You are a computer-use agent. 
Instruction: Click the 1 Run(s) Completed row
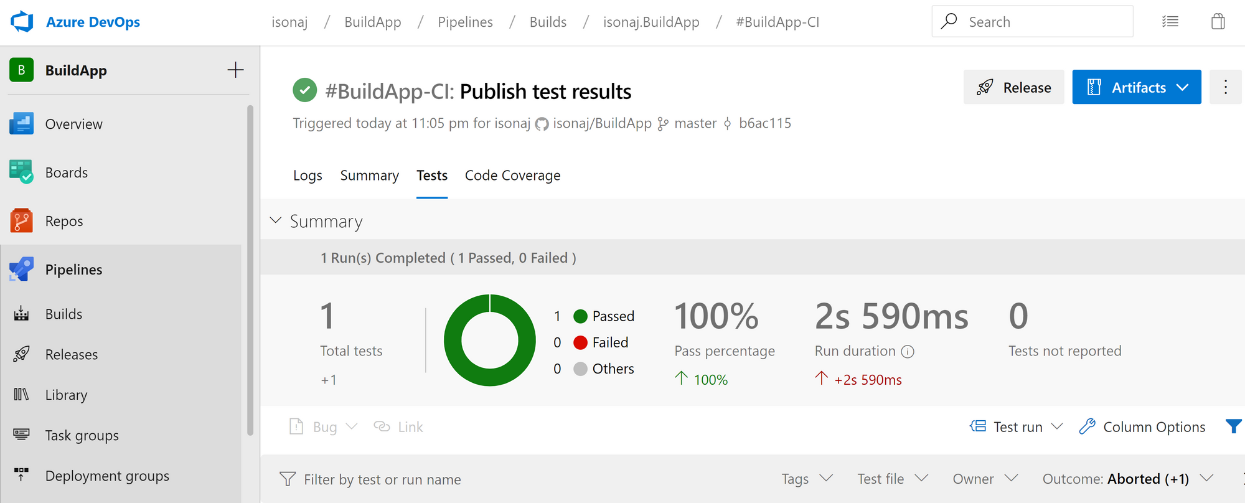(753, 257)
